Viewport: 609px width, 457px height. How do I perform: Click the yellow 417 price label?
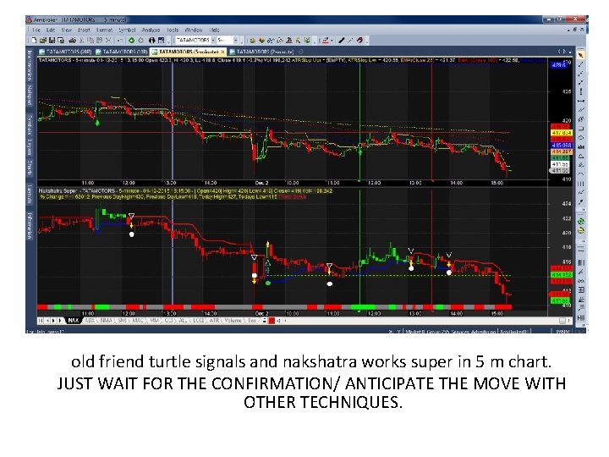562,134
